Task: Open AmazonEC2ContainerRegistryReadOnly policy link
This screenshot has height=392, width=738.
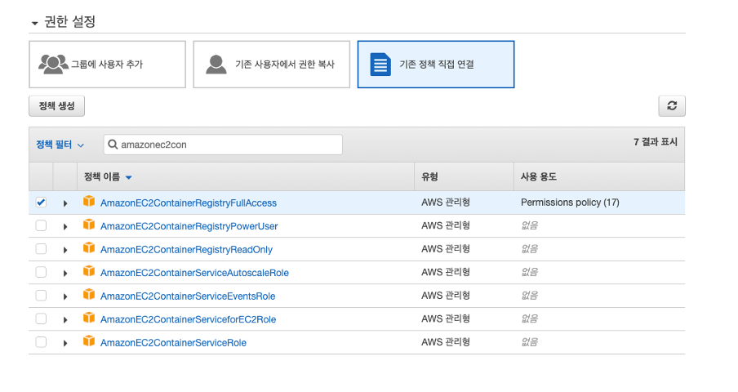Action: pyautogui.click(x=186, y=249)
